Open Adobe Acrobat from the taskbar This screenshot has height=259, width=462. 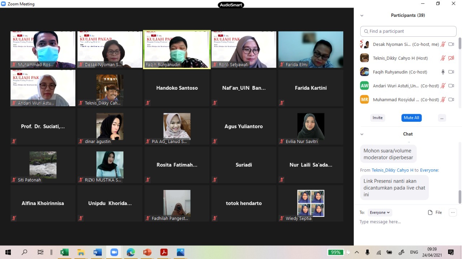(164, 252)
